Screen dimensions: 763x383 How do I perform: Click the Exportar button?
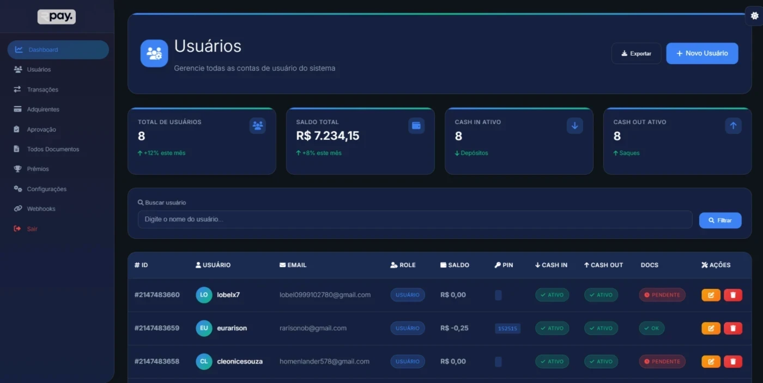[636, 53]
